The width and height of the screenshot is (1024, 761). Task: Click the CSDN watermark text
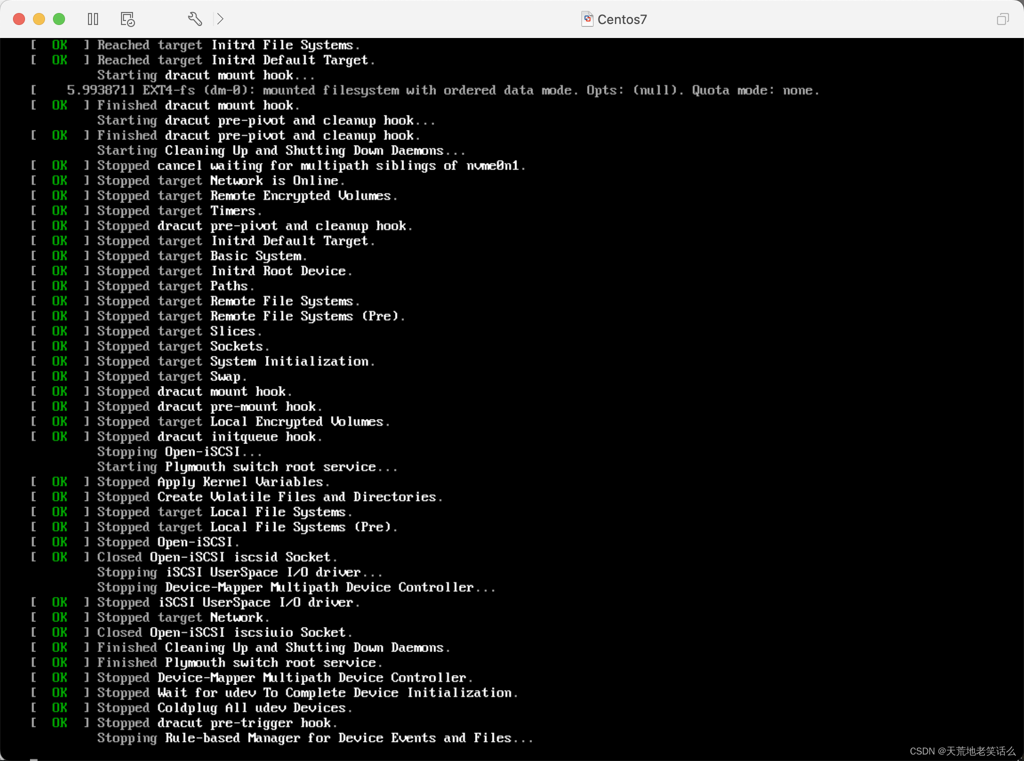962,751
